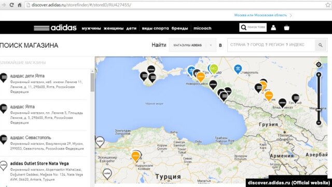Open the shopping bag cart icon
Viewport: 332px width, 187px height.
(x=287, y=28)
